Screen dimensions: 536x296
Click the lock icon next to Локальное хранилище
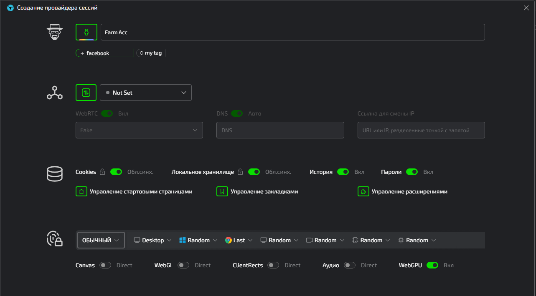240,172
